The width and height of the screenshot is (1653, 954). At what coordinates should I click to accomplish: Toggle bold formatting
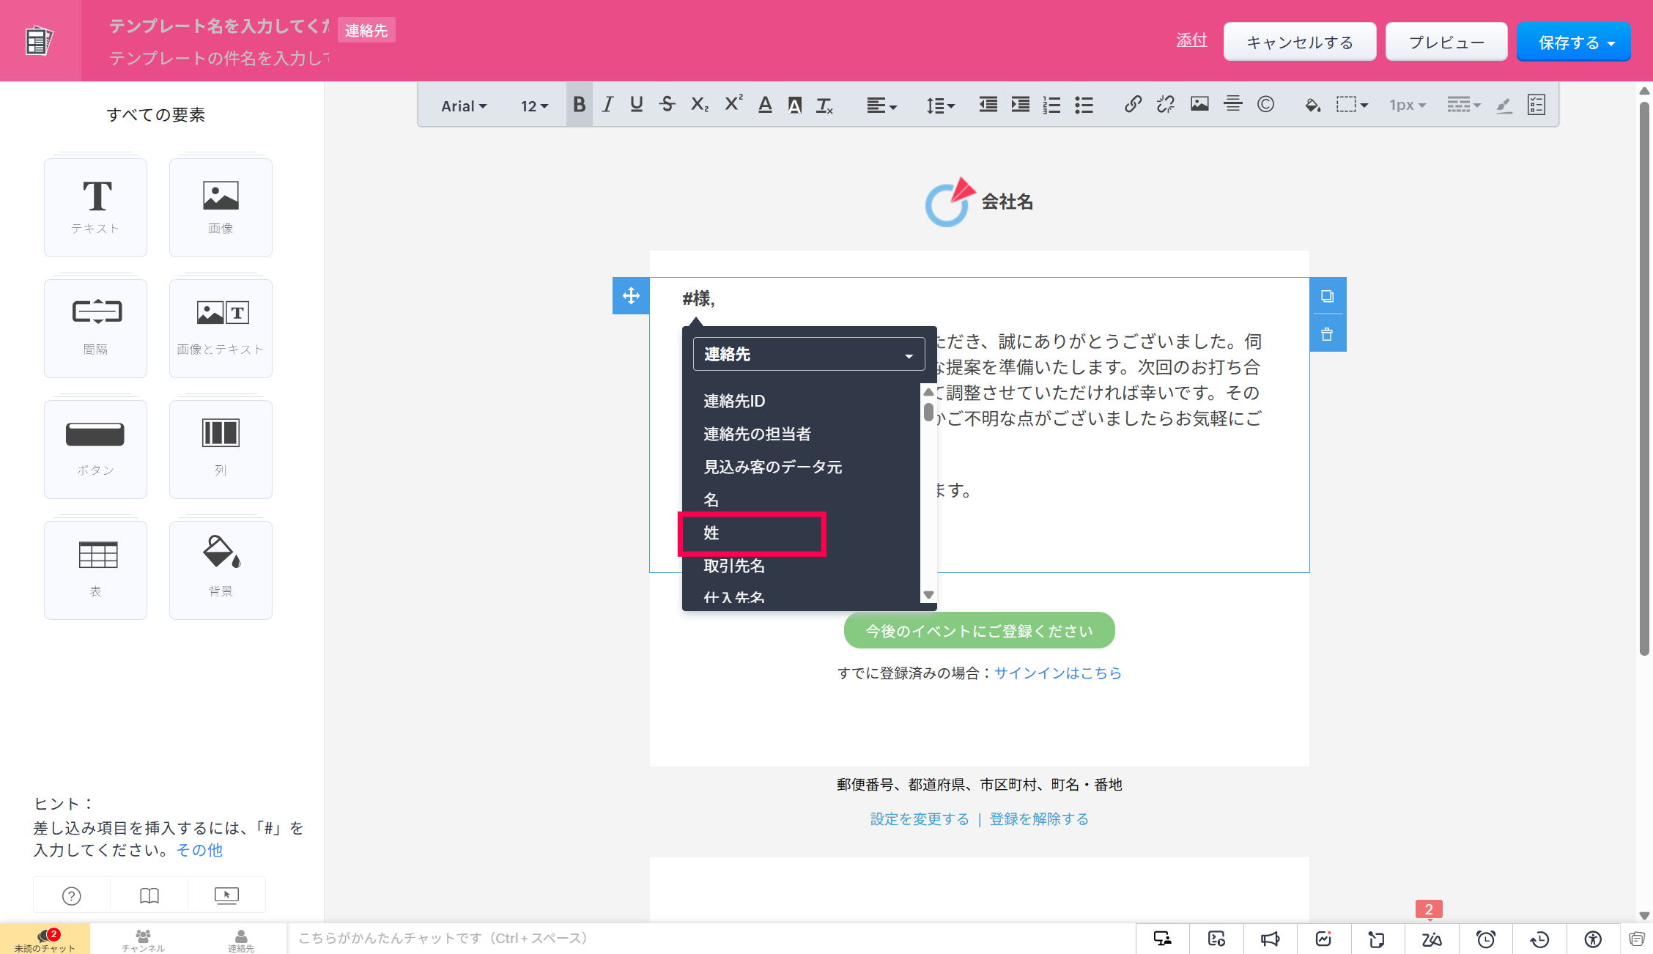tap(579, 105)
